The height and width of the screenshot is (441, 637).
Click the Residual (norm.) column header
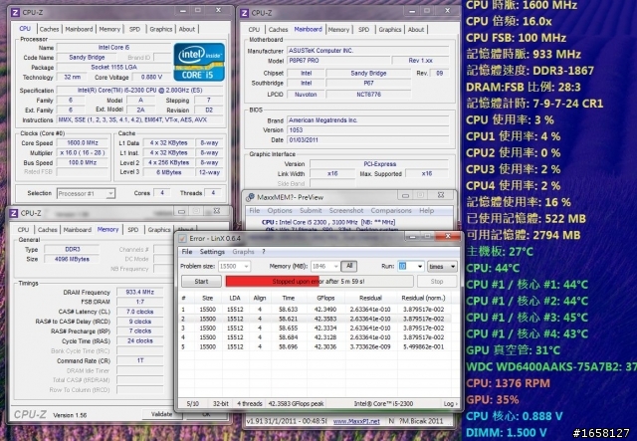click(x=423, y=298)
